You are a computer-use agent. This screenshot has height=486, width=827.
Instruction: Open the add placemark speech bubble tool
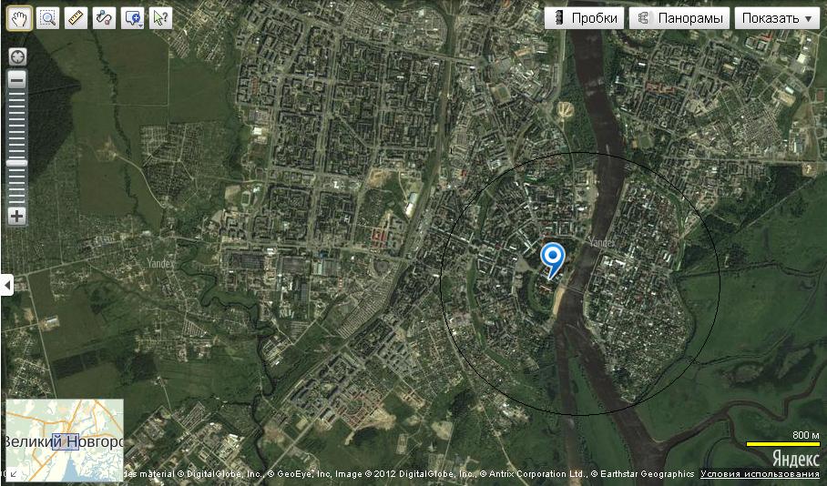pyautogui.click(x=132, y=18)
